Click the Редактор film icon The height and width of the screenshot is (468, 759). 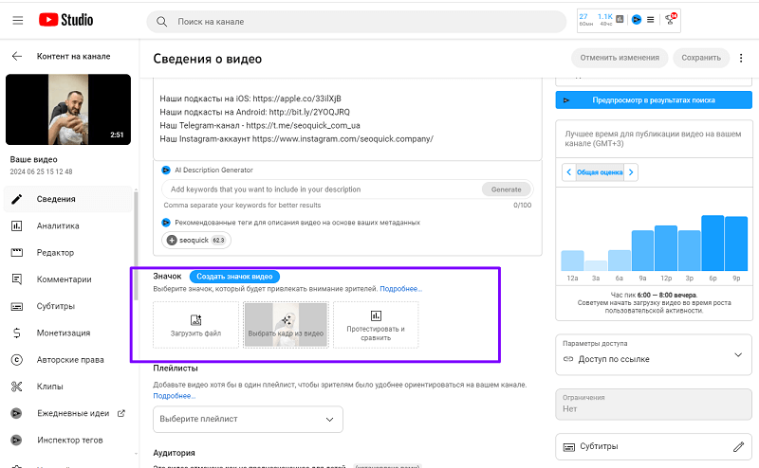[17, 252]
